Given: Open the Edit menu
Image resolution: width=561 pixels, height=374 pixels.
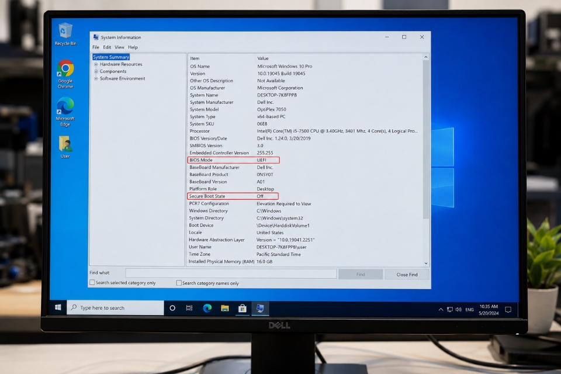Looking at the screenshot, I should point(107,47).
